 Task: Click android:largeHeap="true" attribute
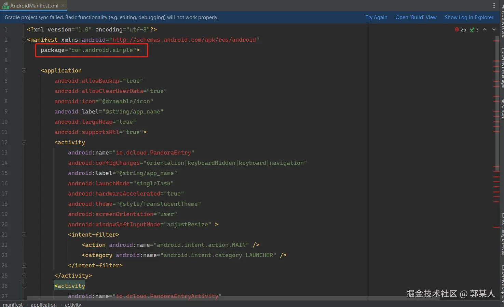pos(95,122)
